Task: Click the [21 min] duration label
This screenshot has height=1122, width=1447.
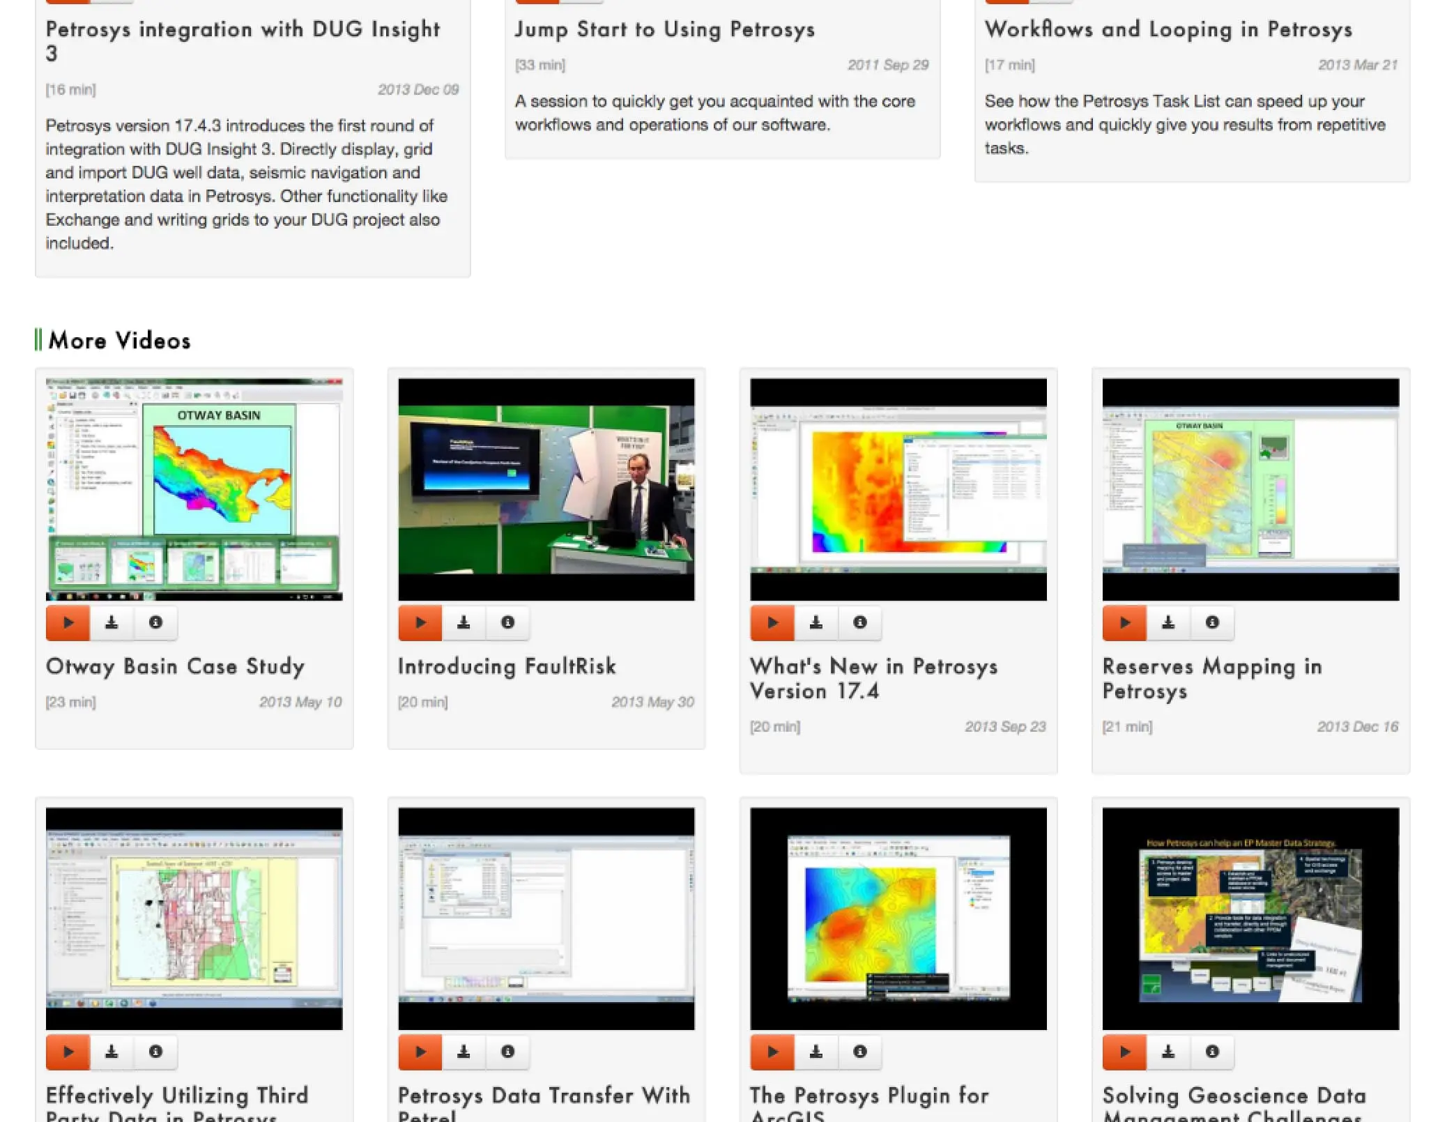Action: pos(1127,727)
